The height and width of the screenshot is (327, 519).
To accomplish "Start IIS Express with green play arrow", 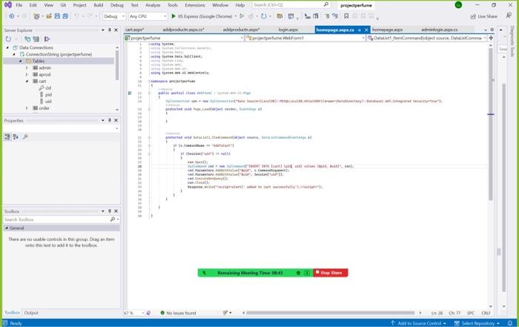I will [x=173, y=16].
